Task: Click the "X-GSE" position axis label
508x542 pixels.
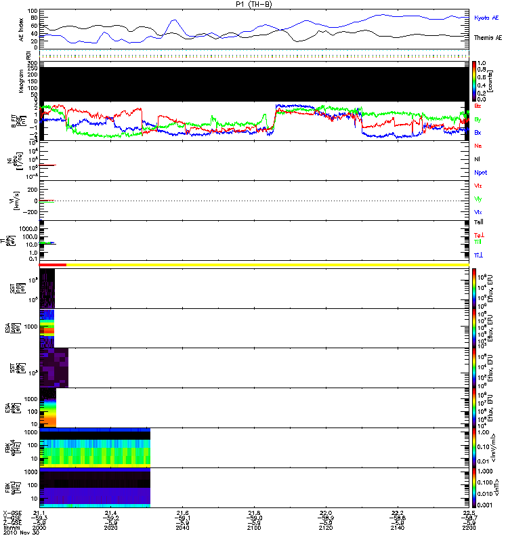Action: 12,514
